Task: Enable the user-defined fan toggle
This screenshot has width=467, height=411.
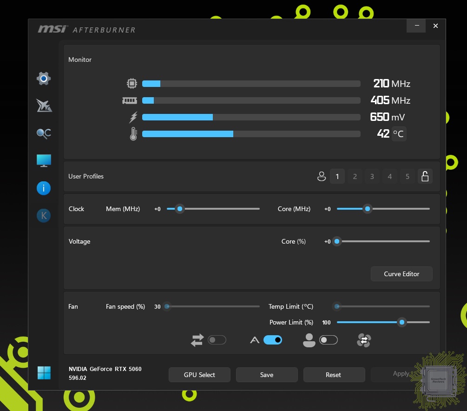Action: [329, 340]
